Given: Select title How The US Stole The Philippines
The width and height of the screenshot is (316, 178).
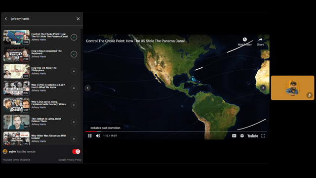Looking at the screenshot, I should (44, 69).
